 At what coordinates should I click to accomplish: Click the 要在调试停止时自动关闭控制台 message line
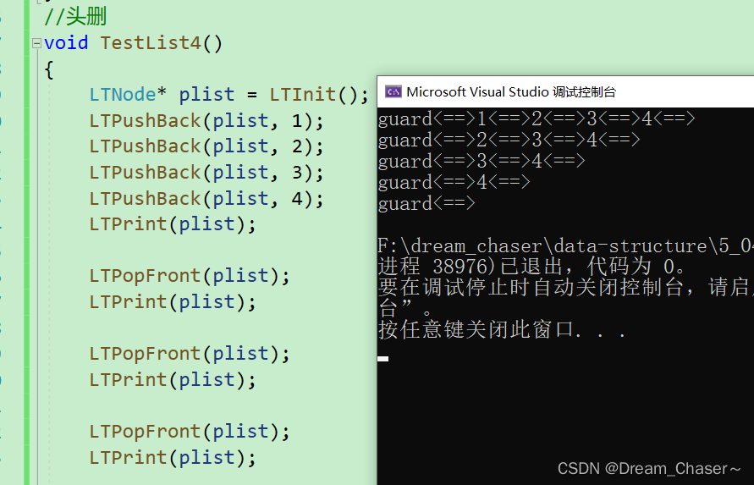tap(565, 287)
